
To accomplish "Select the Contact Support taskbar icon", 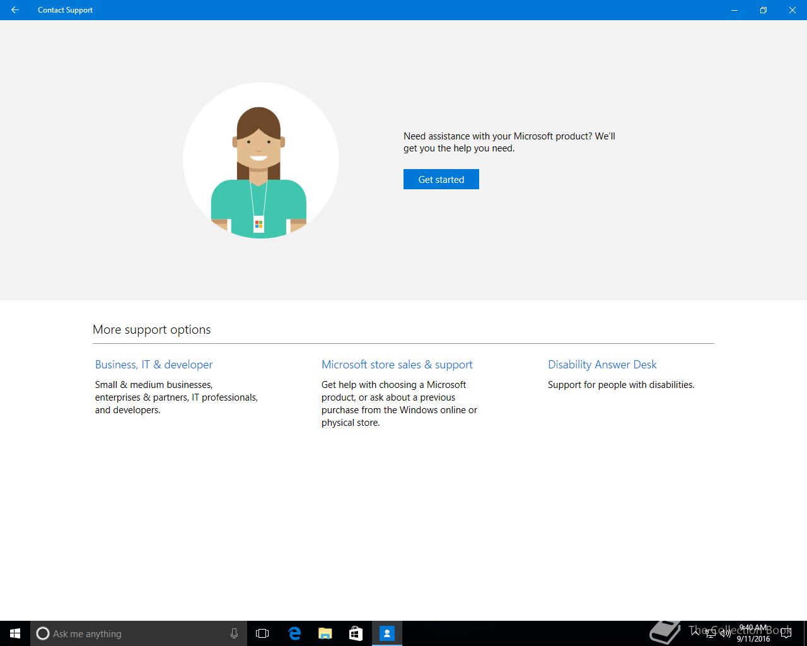I will coord(386,633).
